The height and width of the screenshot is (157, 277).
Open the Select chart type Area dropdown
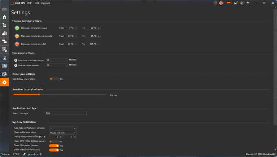click(x=66, y=113)
